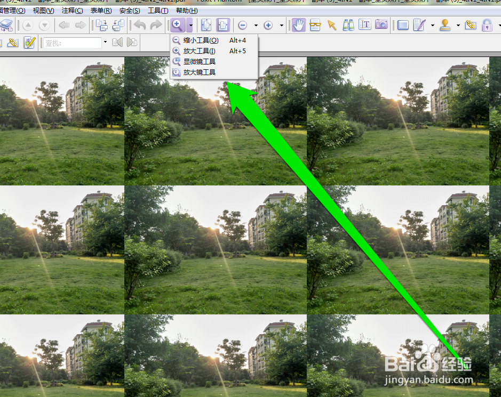Click the round zoom out minus button
The image size is (501, 397).
[x=243, y=25]
